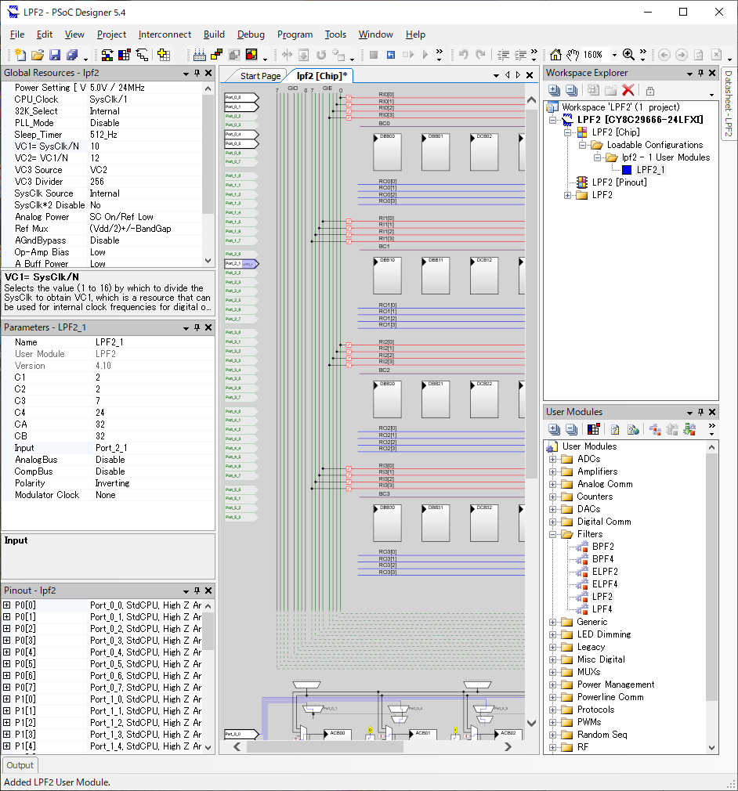Click the C3 parameter value field
The height and width of the screenshot is (791, 738).
[x=154, y=401]
